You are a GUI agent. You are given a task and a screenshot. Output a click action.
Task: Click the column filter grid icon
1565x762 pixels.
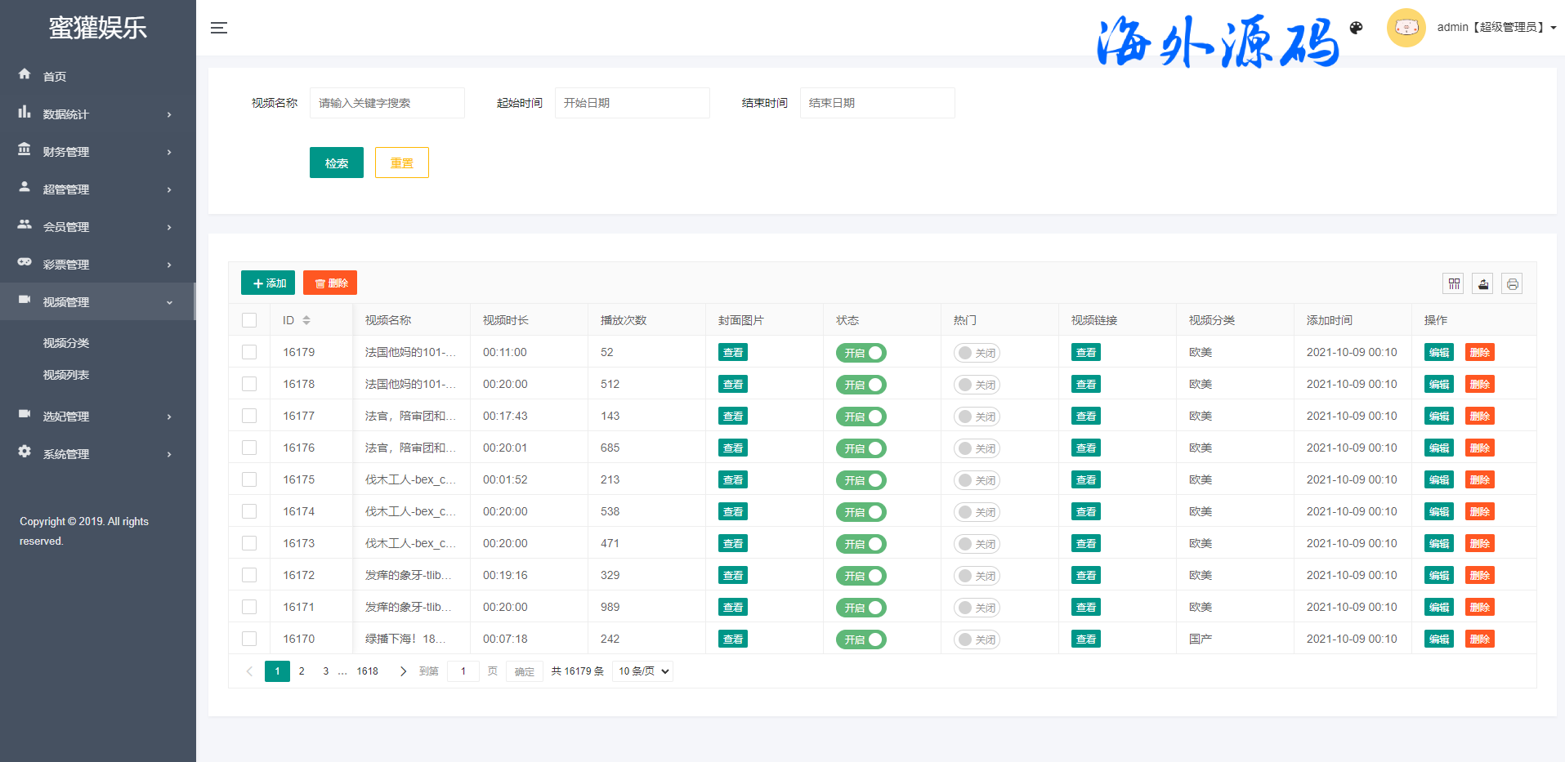point(1453,283)
